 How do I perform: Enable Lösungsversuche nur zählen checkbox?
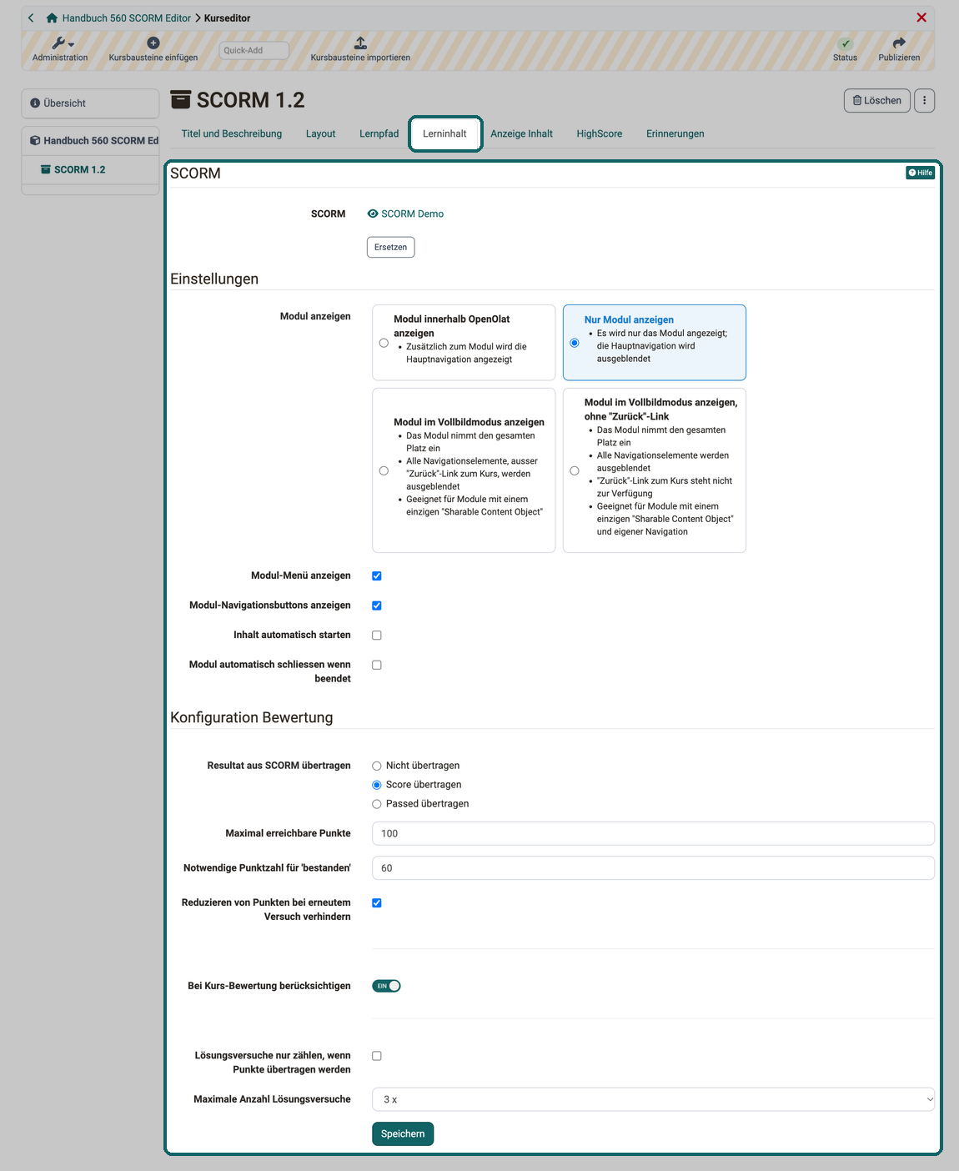[377, 1056]
